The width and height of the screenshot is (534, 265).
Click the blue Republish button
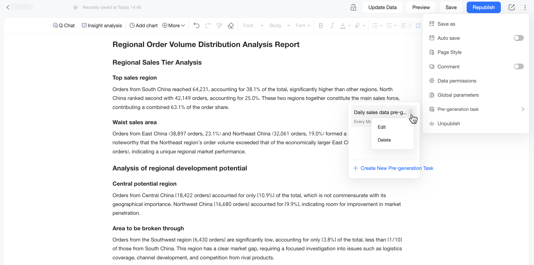coord(483,7)
